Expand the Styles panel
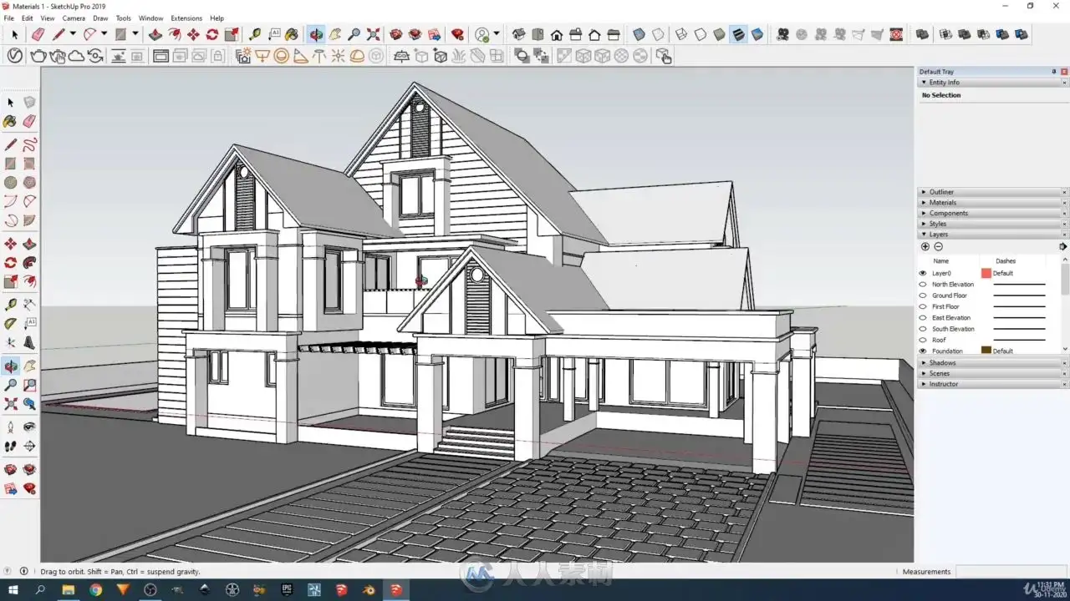The width and height of the screenshot is (1070, 601). (x=924, y=224)
